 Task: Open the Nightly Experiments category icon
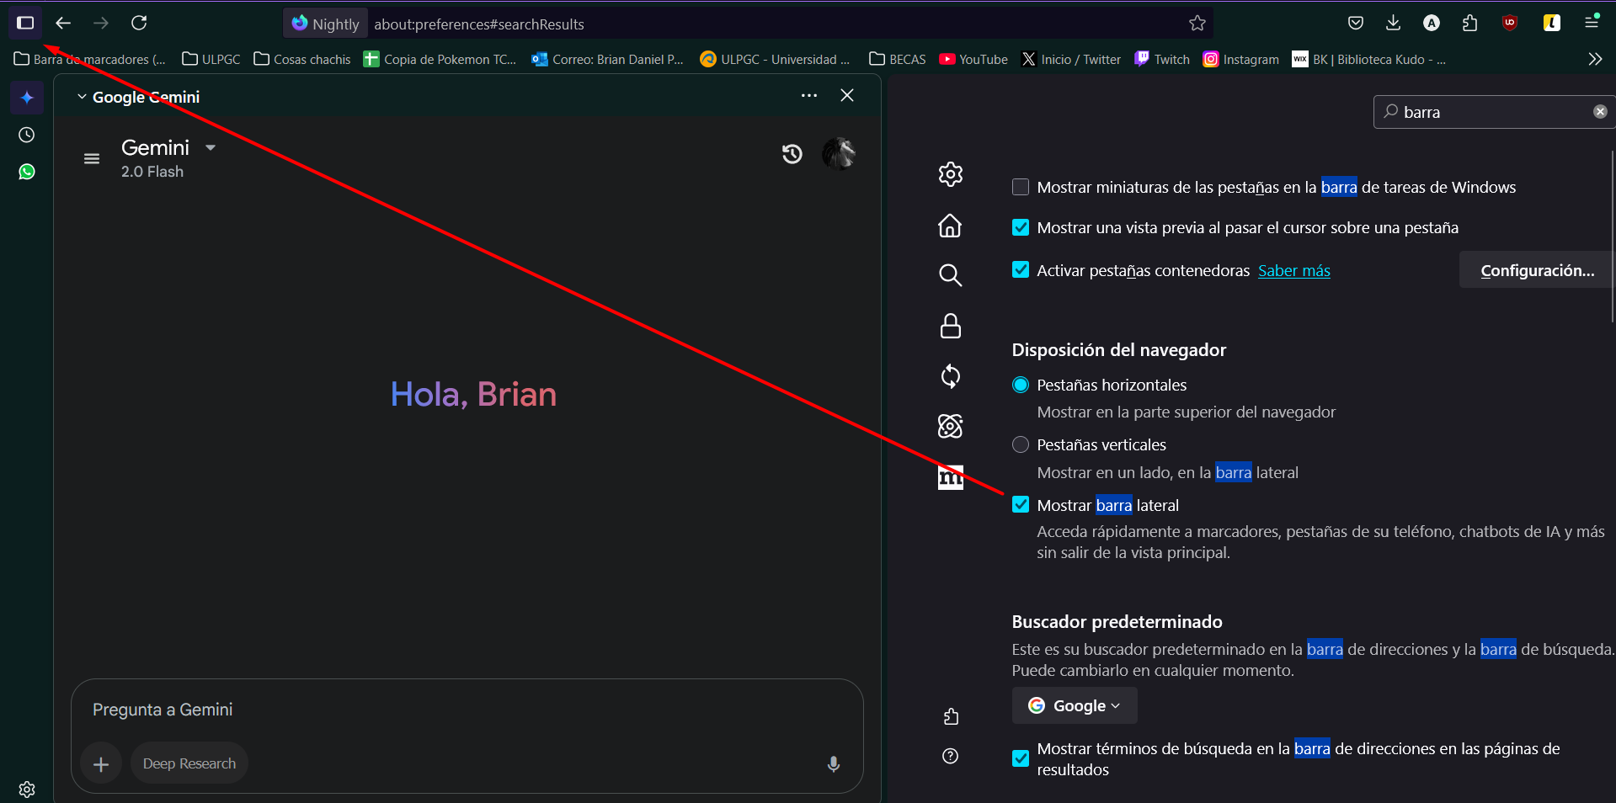(x=951, y=427)
